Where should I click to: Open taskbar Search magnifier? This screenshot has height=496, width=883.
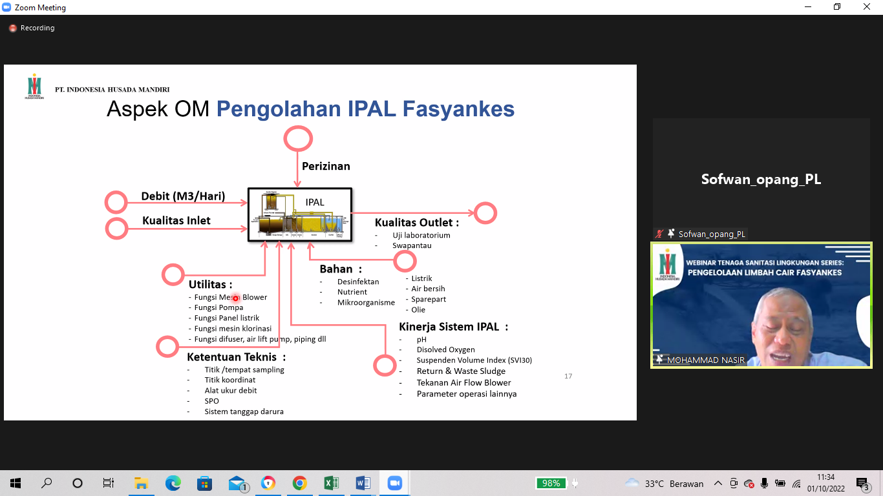tap(47, 483)
